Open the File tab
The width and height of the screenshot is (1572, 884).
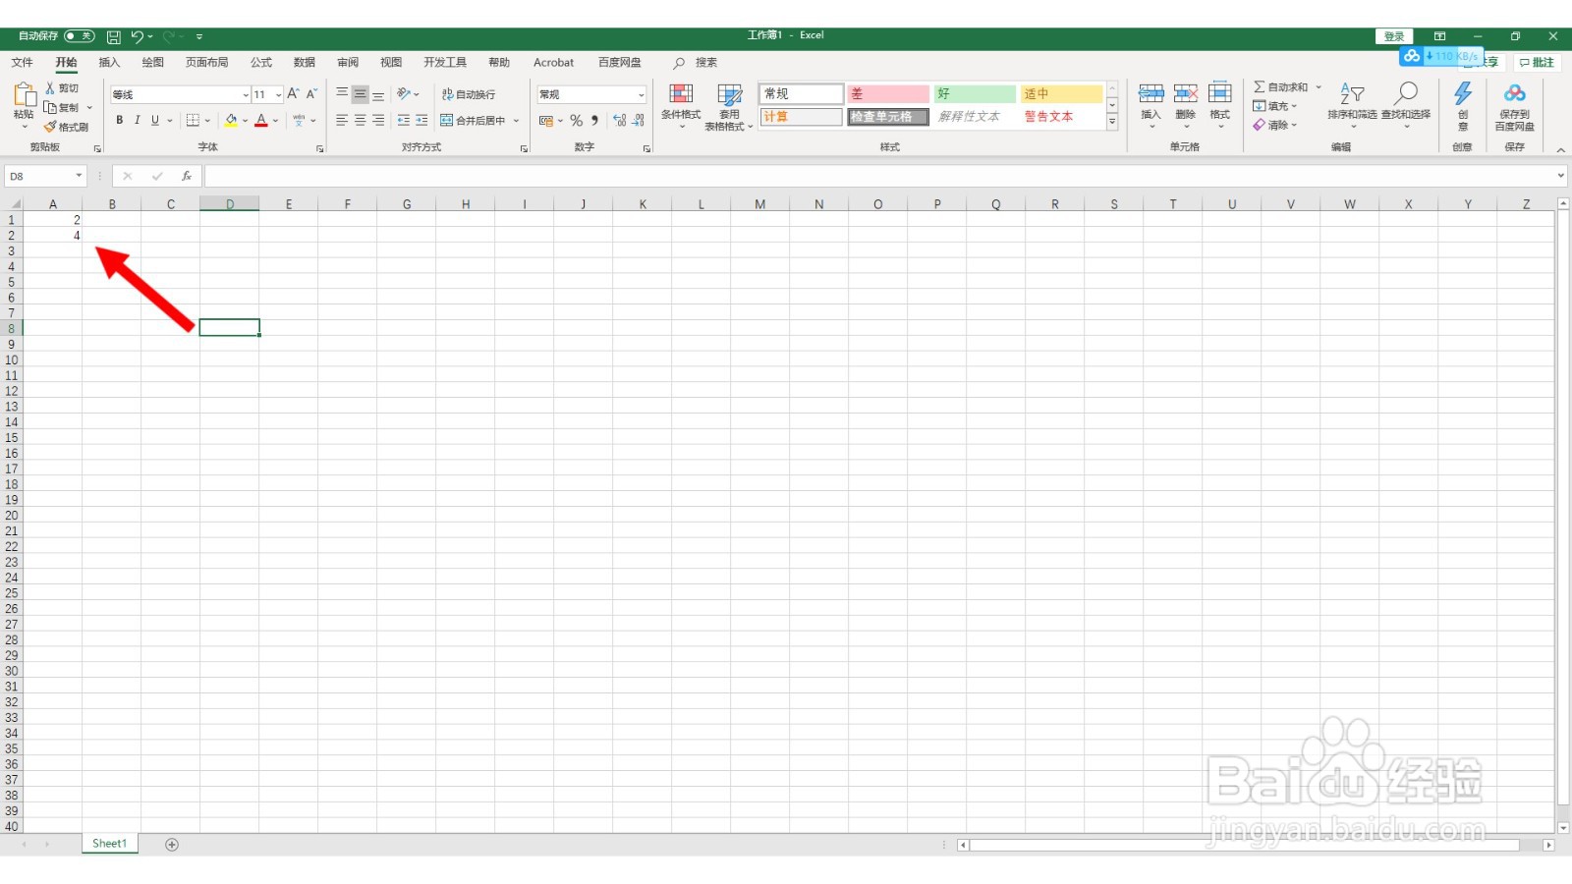tap(22, 62)
